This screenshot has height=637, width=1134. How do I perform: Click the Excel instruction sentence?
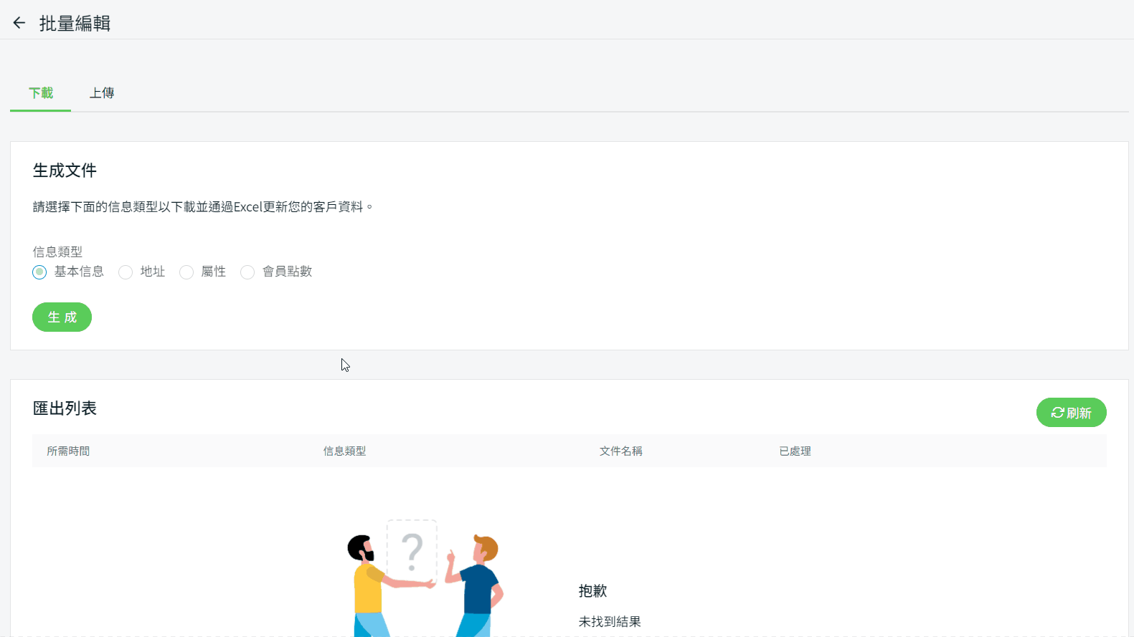tap(203, 207)
